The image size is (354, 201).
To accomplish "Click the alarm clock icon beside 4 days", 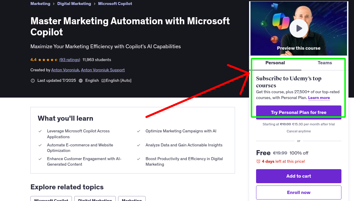I will tap(258, 162).
